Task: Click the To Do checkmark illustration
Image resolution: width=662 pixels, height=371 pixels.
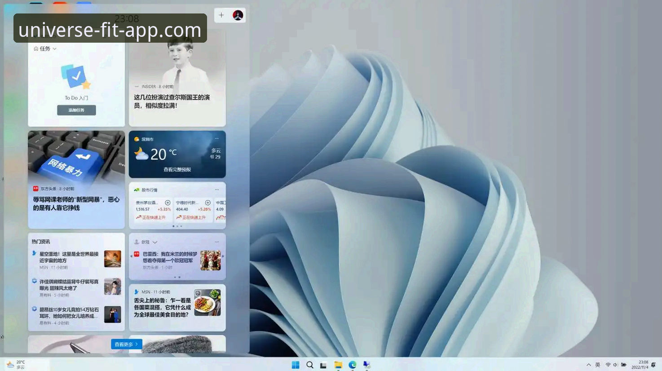Action: 76,77
